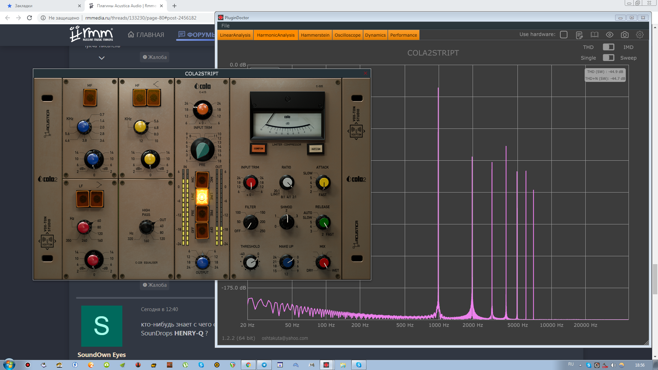Switch to Hammerstein tab

click(315, 35)
